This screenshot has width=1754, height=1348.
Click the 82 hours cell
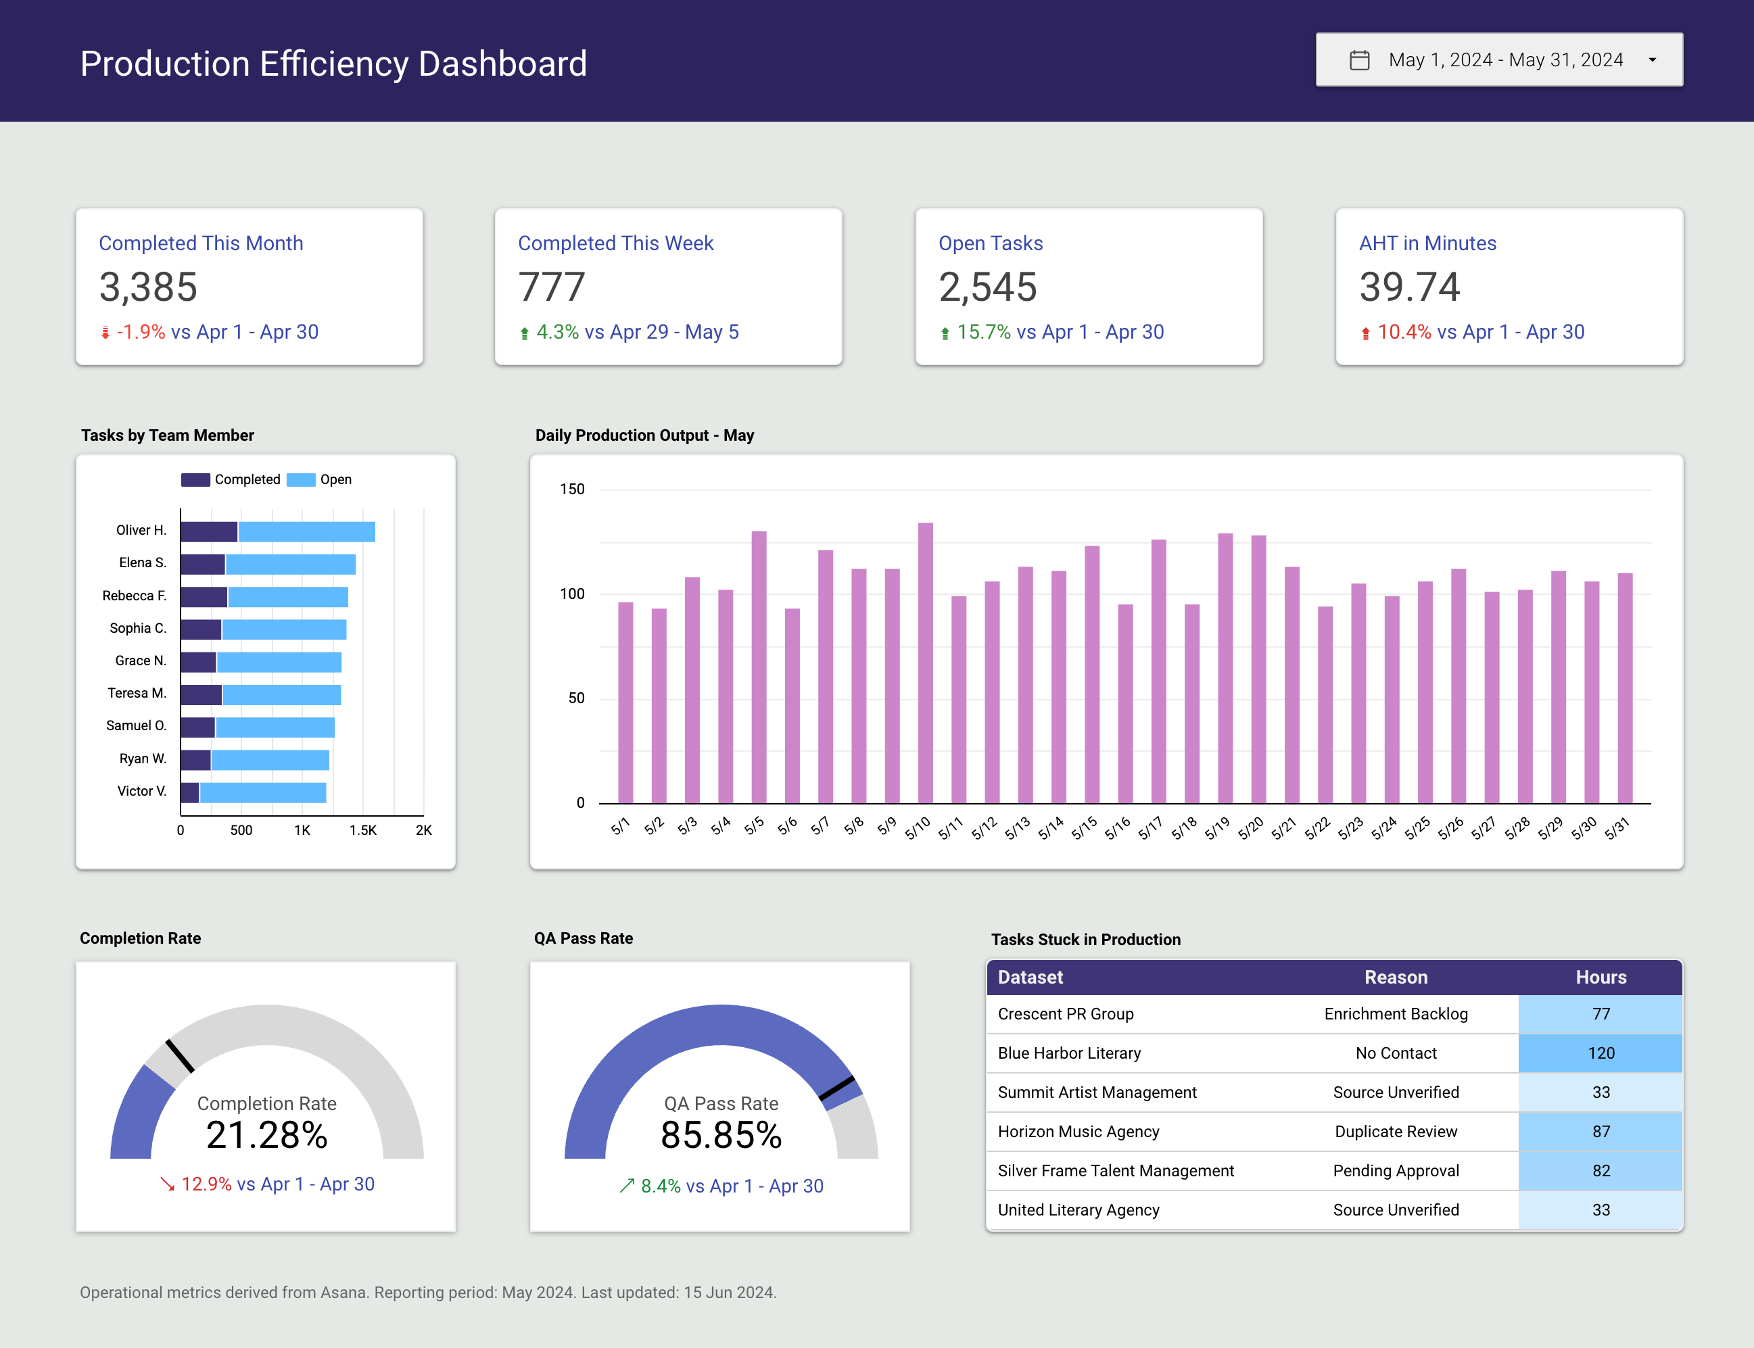pos(1601,1172)
